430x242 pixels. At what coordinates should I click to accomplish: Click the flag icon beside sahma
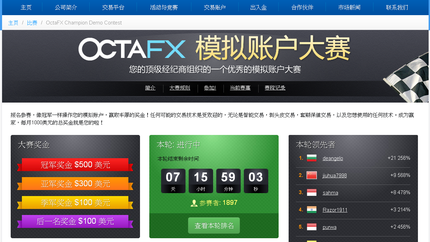point(312,192)
